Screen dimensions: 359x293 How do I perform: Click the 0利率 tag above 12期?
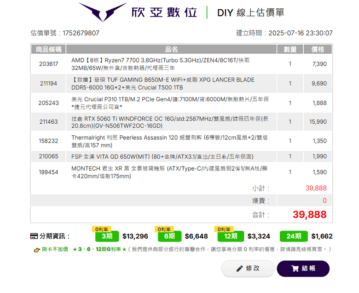224,229
